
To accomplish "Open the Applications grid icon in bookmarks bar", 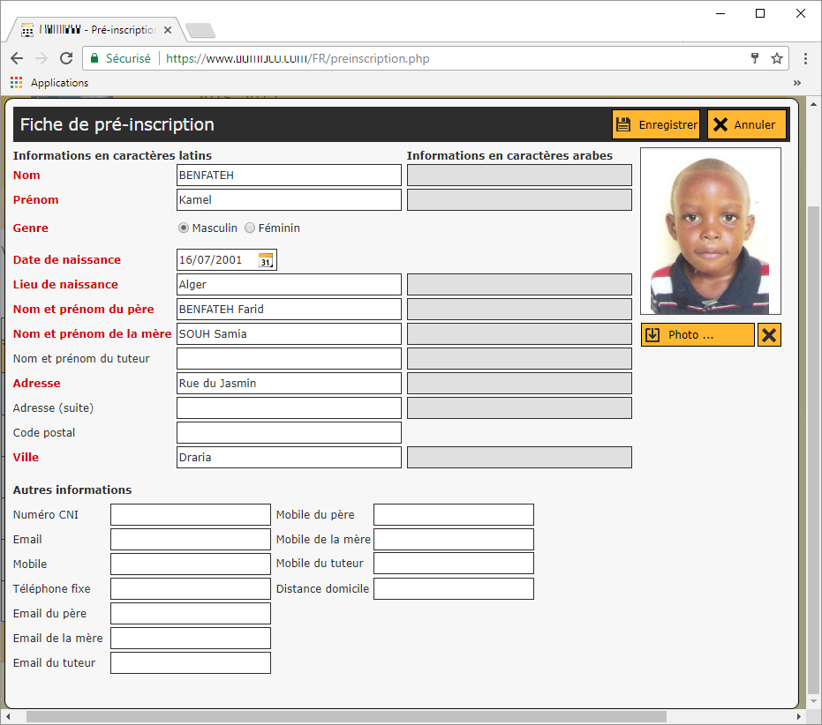I will [16, 82].
